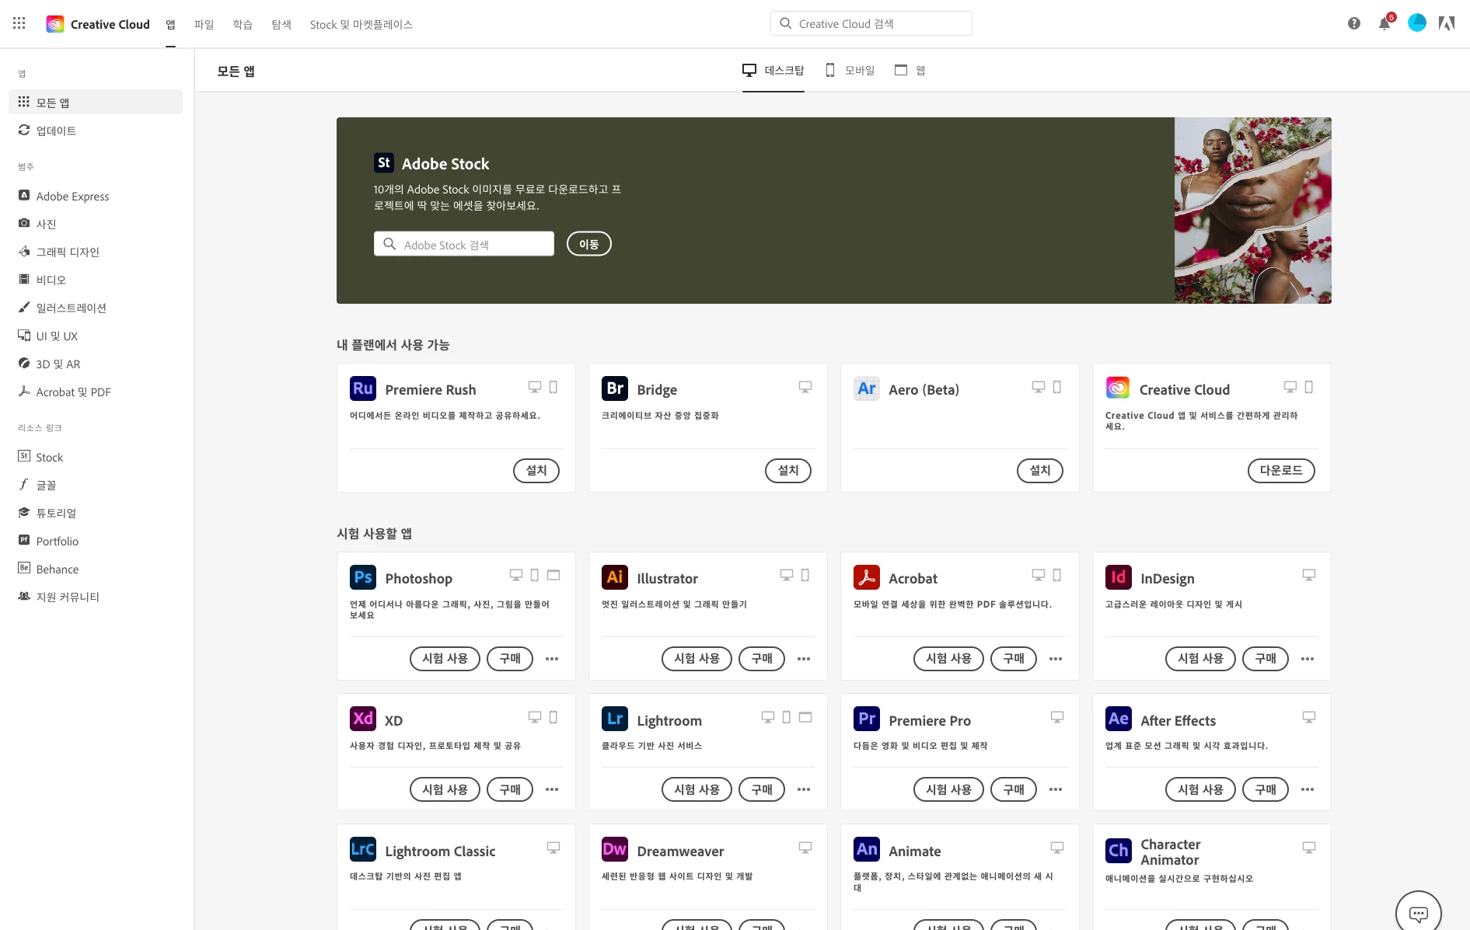The image size is (1470, 930).
Task: Click the Adobe Stock St icon in banner
Action: coord(384,162)
